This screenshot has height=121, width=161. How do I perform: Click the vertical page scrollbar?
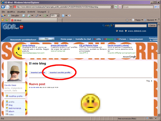pyautogui.click(x=158, y=69)
